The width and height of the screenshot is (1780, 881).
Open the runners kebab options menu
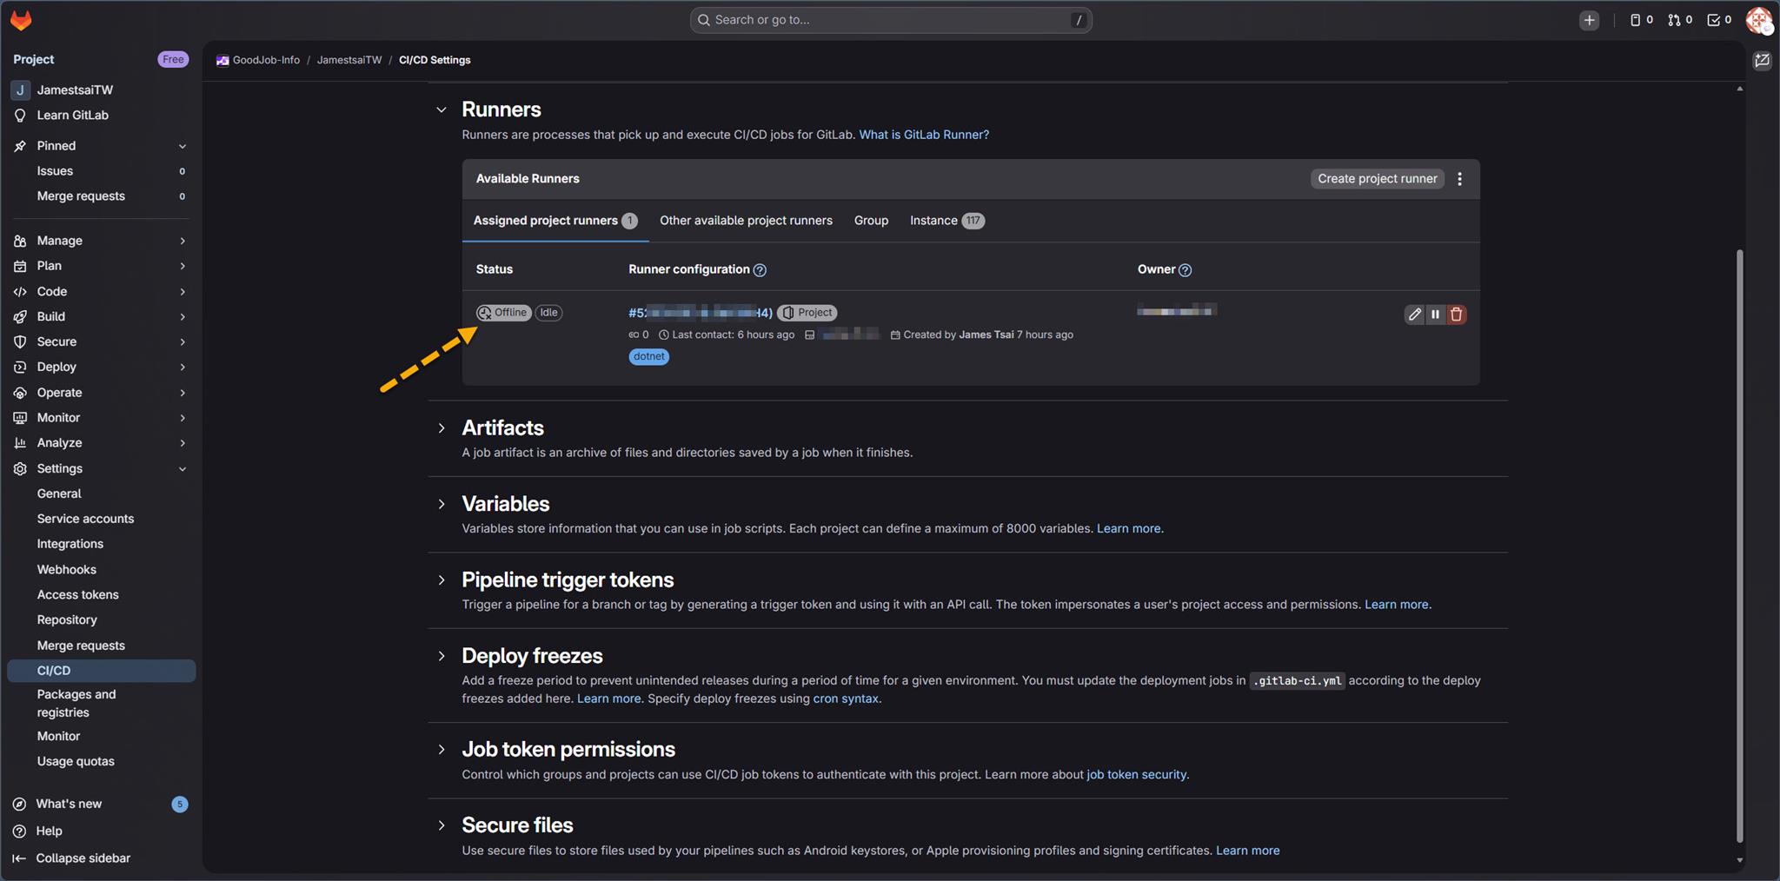click(x=1460, y=179)
